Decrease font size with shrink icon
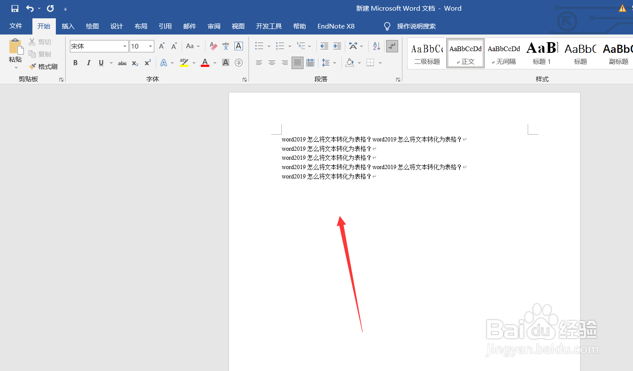Image resolution: width=633 pixels, height=371 pixels. click(174, 46)
